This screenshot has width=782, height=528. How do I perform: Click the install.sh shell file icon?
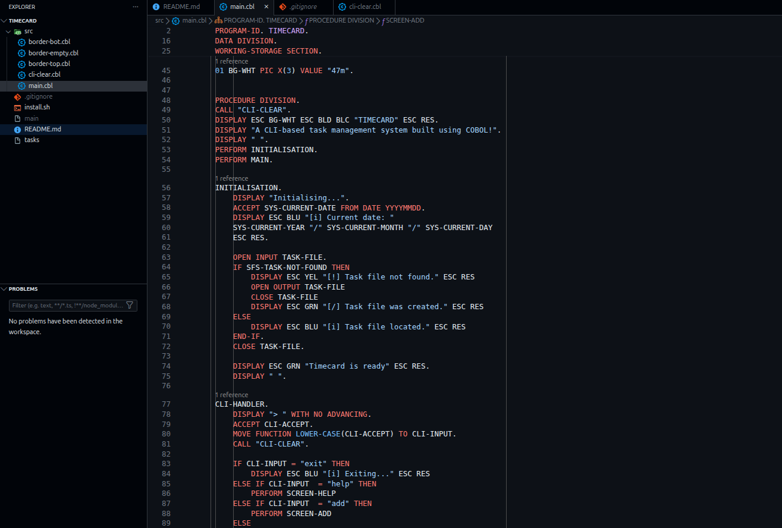coord(18,108)
